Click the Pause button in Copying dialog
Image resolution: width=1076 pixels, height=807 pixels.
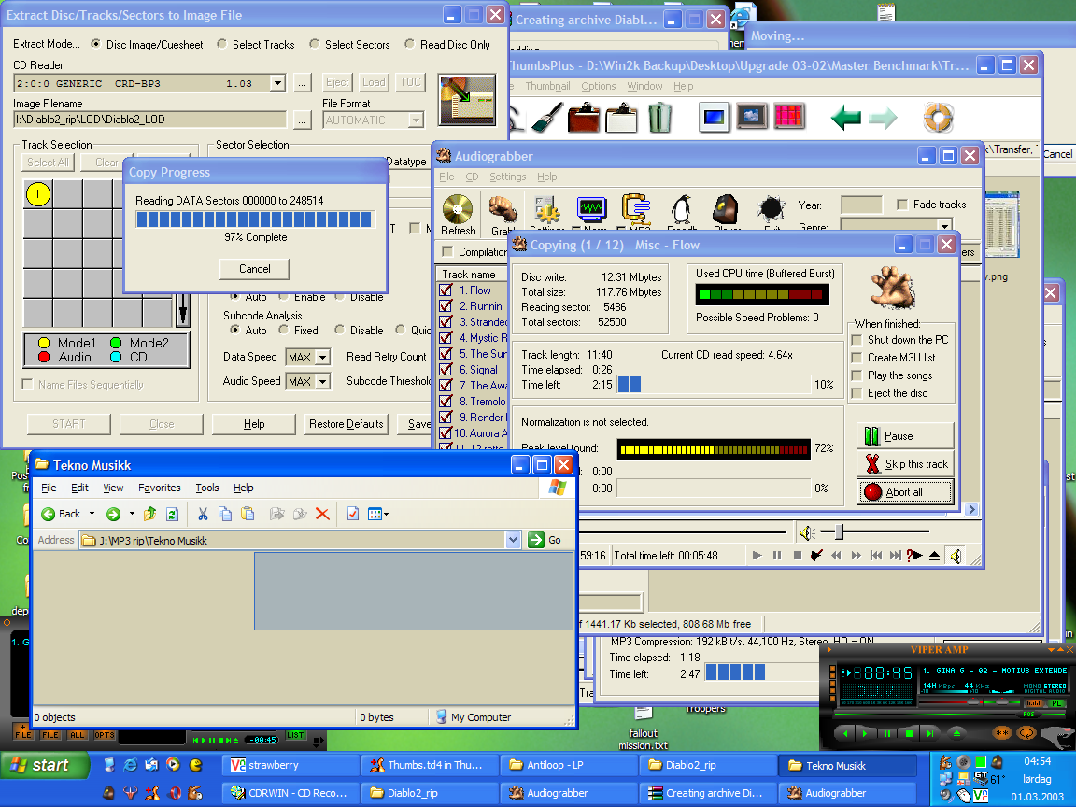point(906,436)
